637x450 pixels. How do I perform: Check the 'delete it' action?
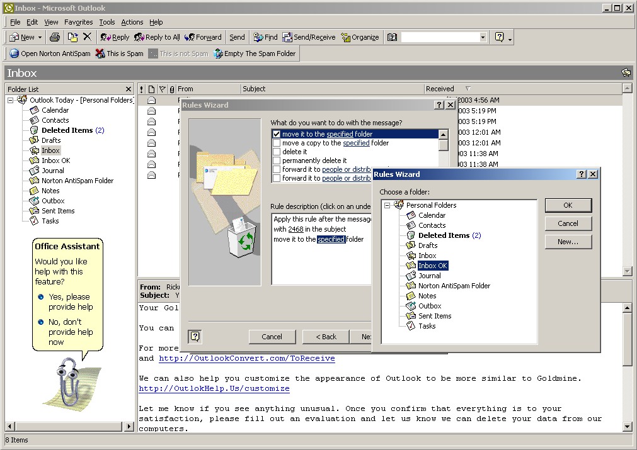(277, 152)
